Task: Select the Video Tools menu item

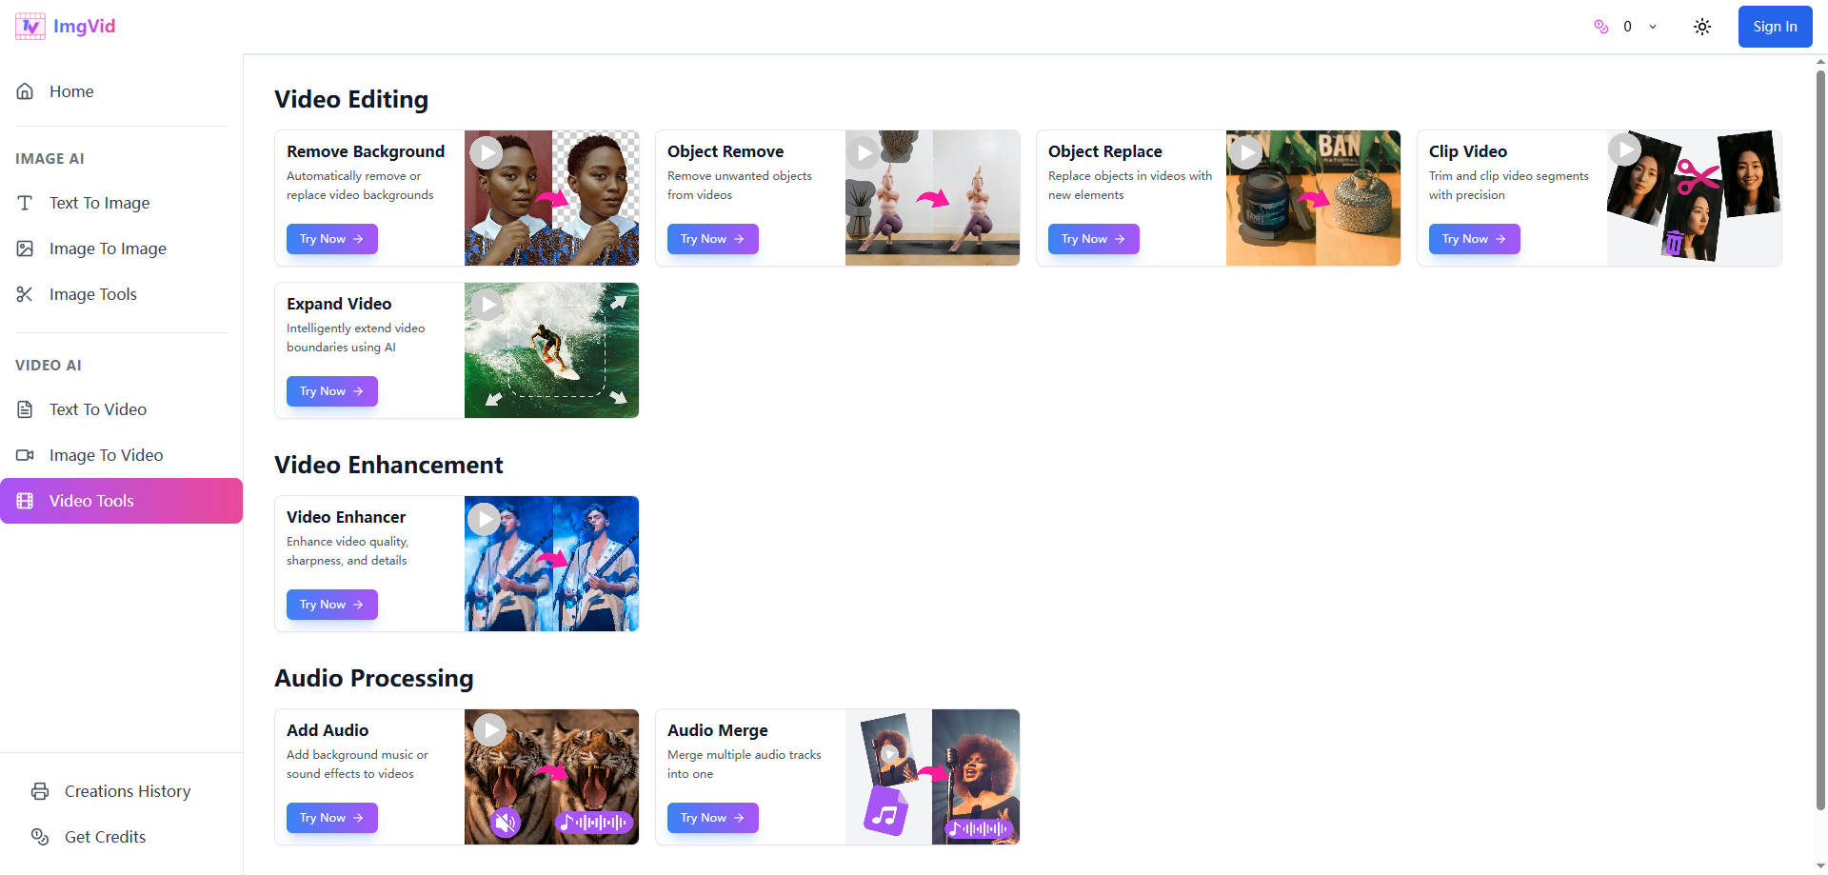Action: coord(121,501)
